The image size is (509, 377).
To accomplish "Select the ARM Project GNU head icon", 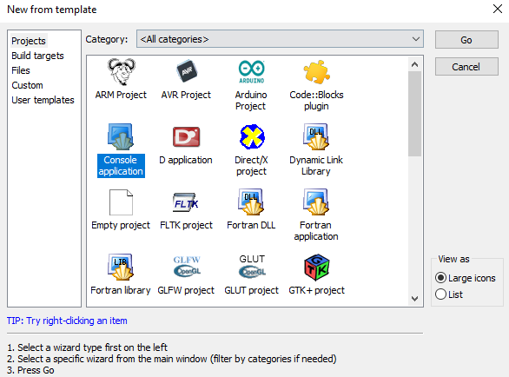I will [x=121, y=72].
